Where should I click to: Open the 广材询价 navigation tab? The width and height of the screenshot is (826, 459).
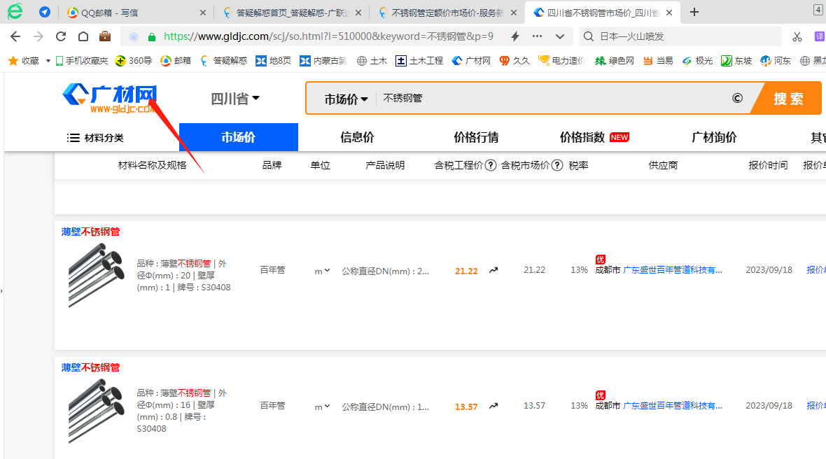[714, 137]
